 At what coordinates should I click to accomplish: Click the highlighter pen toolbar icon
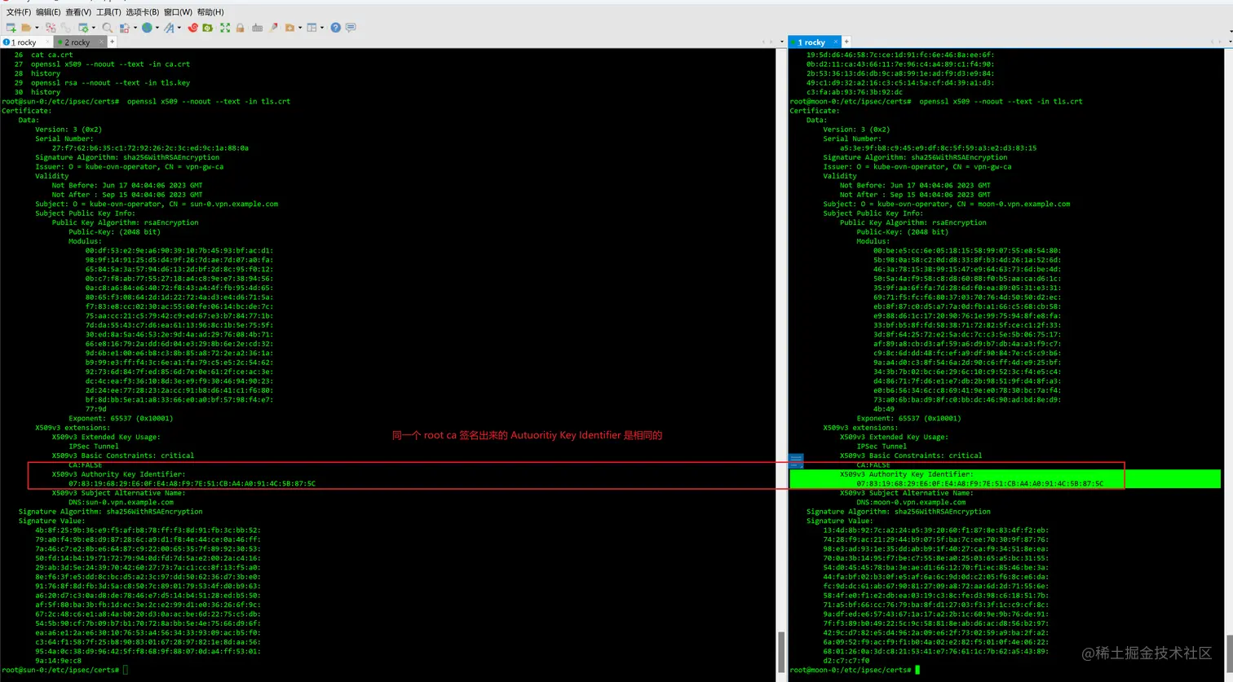click(x=273, y=28)
